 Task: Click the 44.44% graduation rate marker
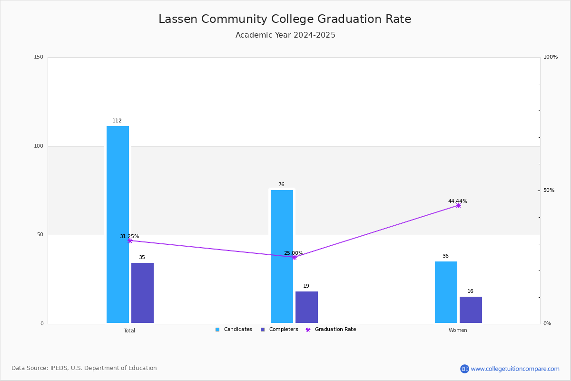coord(458,205)
